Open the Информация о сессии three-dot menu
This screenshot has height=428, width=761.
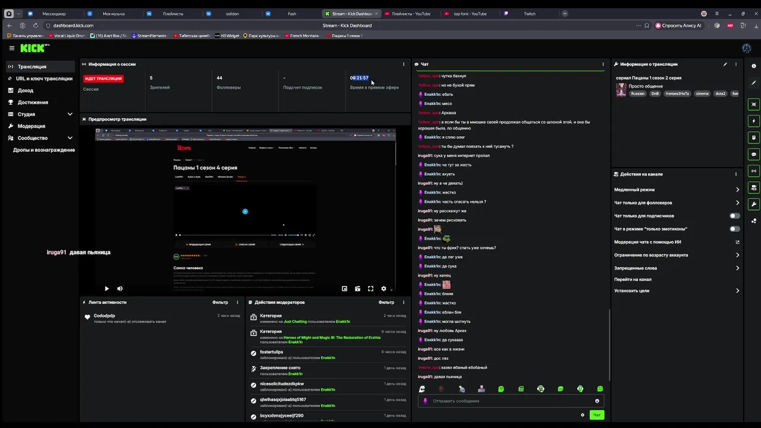click(404, 64)
